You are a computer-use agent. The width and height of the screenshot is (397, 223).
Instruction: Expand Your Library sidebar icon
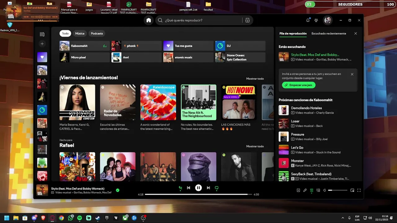pyautogui.click(x=42, y=34)
